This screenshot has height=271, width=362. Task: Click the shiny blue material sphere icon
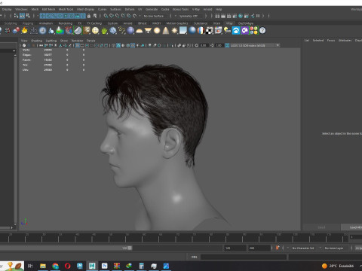click(x=192, y=31)
